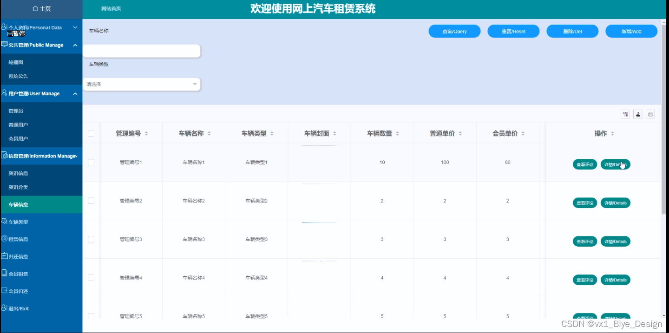The width and height of the screenshot is (669, 333).
Task: Open 系统公告 in the sidebar
Action: pos(18,76)
